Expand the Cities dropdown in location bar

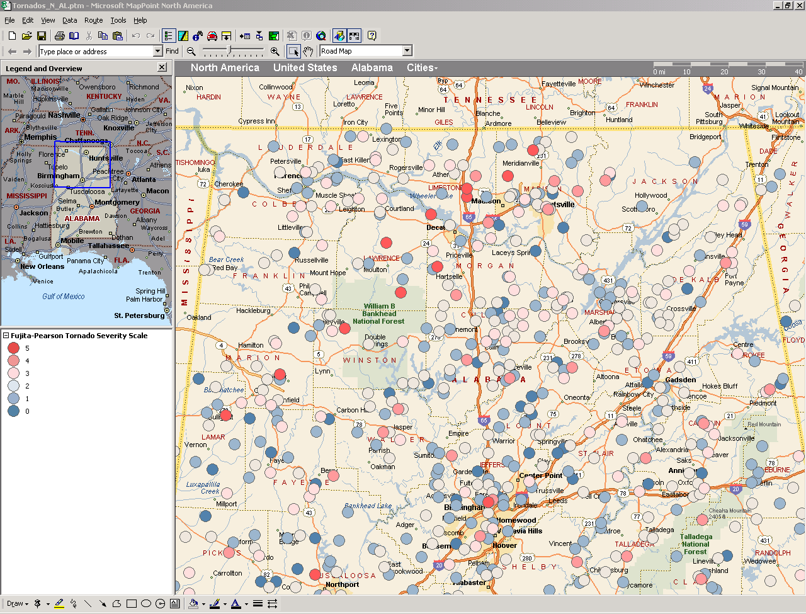point(422,68)
